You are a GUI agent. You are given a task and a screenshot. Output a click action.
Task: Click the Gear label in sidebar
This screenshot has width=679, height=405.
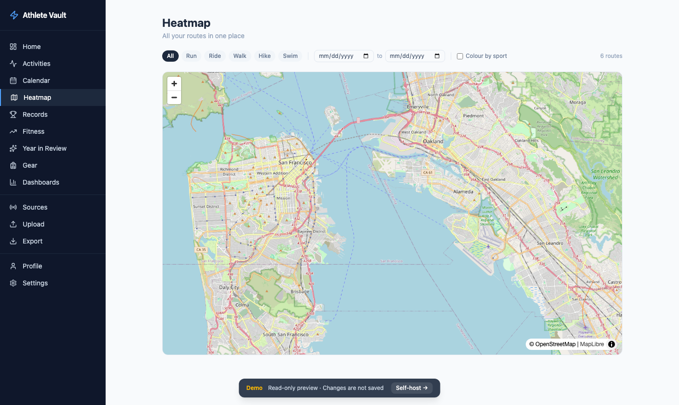pyautogui.click(x=30, y=165)
